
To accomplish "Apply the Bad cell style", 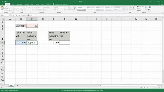I will click(x=91, y=7).
